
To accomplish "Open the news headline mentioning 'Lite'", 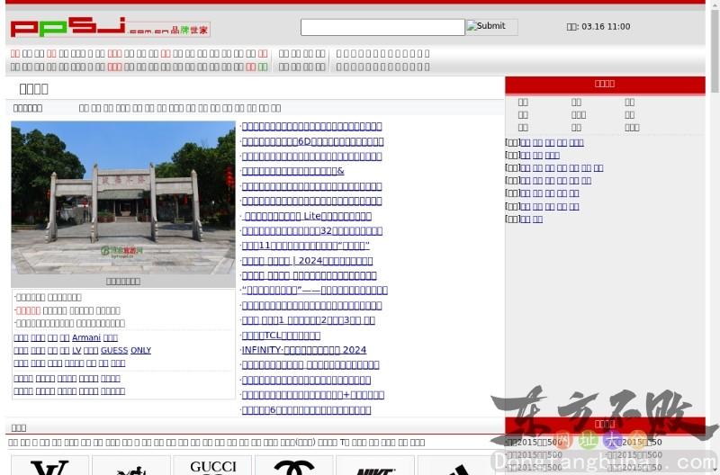I will click(x=308, y=216).
